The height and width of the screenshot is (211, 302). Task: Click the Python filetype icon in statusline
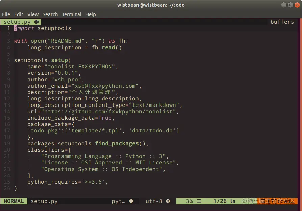(131, 201)
